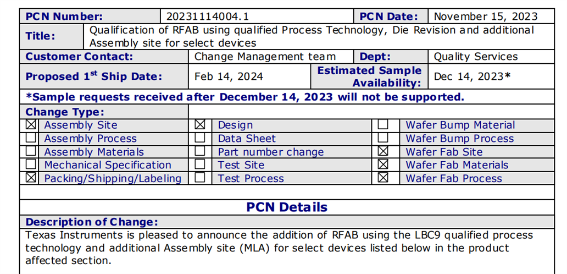Tick the Test Site checkbox
The width and height of the screenshot is (567, 274).
click(200, 165)
